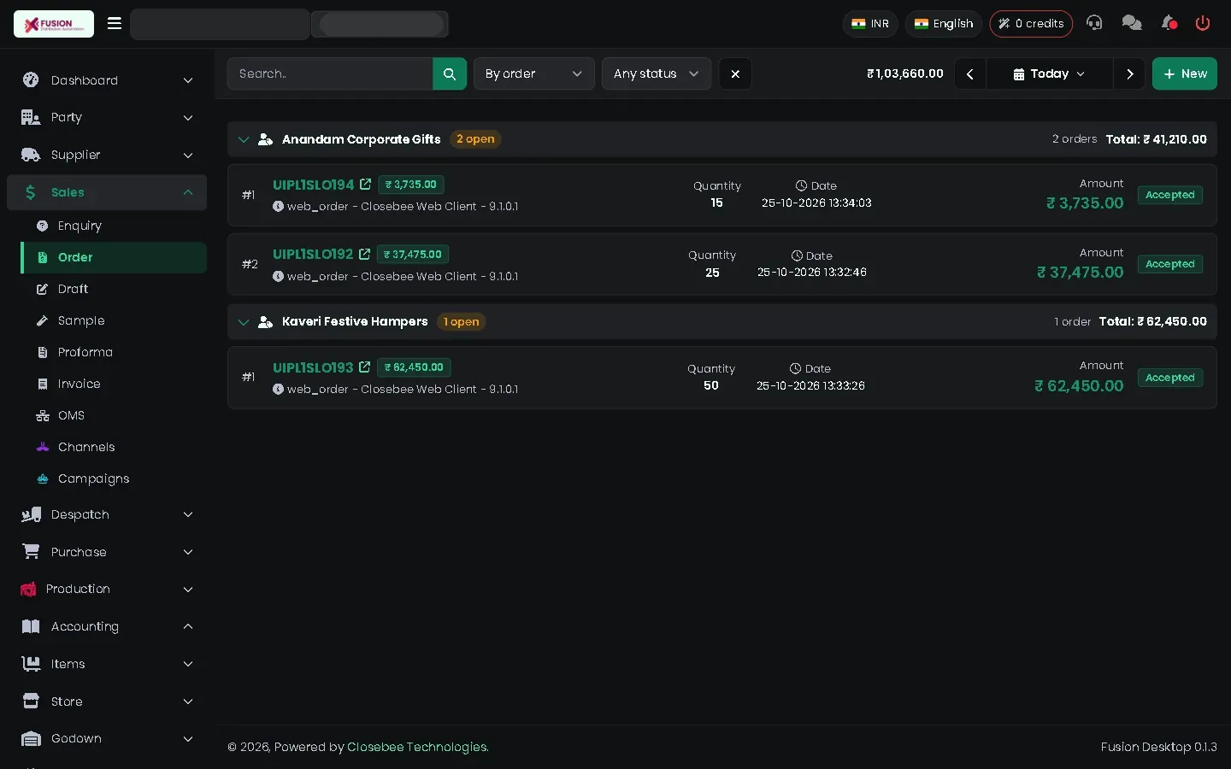Click info icon on UIPL1SLO194 row

[278, 206]
